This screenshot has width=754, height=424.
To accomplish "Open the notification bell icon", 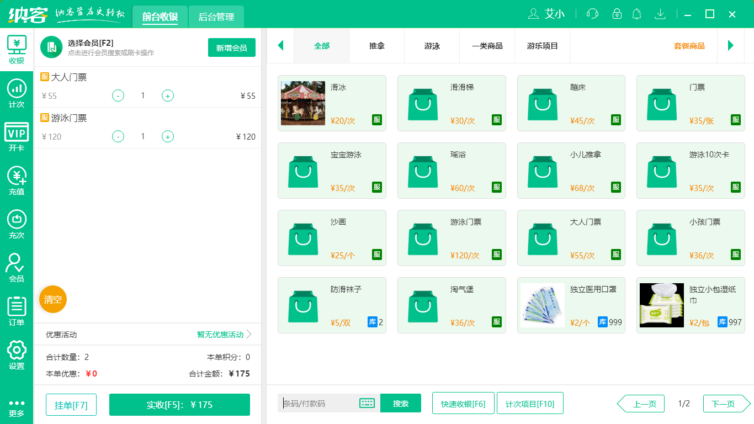I will pos(636,14).
